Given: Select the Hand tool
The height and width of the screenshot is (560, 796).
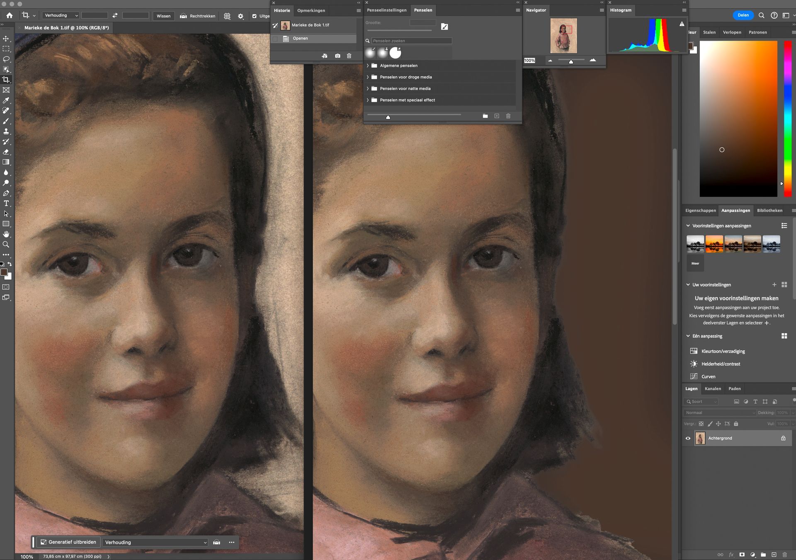Looking at the screenshot, I should (x=6, y=234).
